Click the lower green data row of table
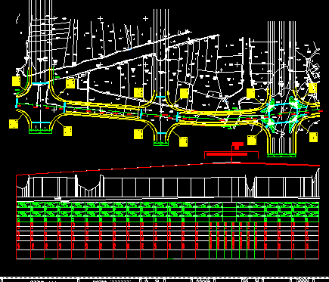 168,214
